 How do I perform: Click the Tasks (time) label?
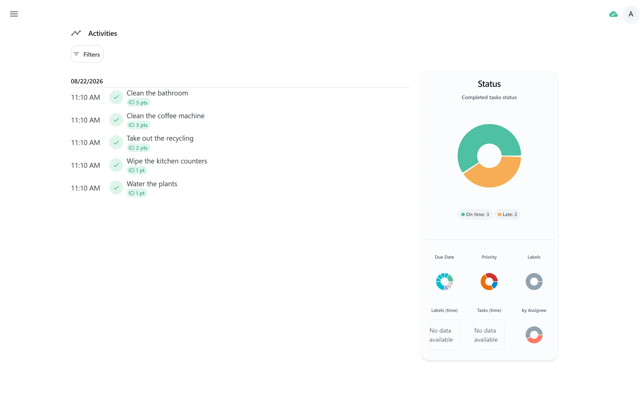coord(489,310)
